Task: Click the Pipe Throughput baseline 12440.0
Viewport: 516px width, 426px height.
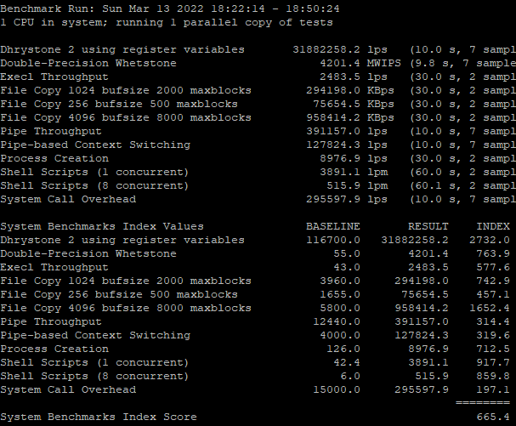Action: coord(337,322)
